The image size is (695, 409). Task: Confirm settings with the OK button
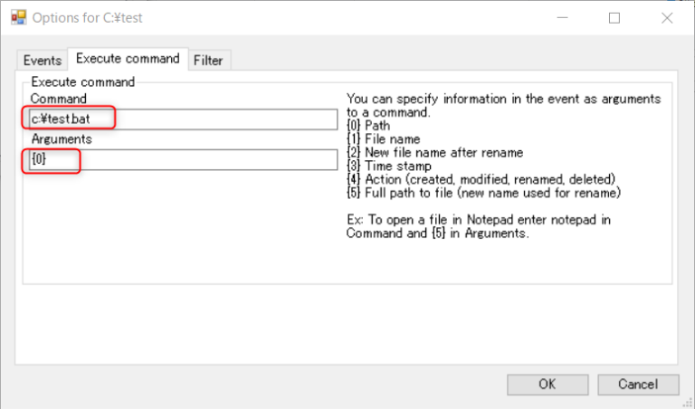pos(547,384)
